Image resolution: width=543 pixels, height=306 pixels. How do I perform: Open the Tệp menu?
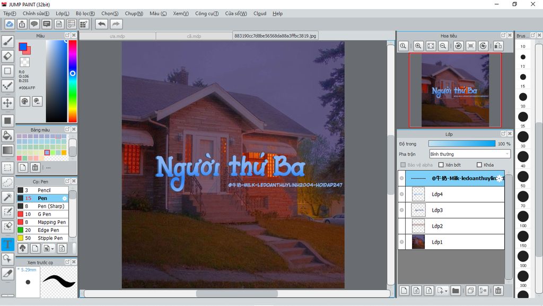[10, 13]
